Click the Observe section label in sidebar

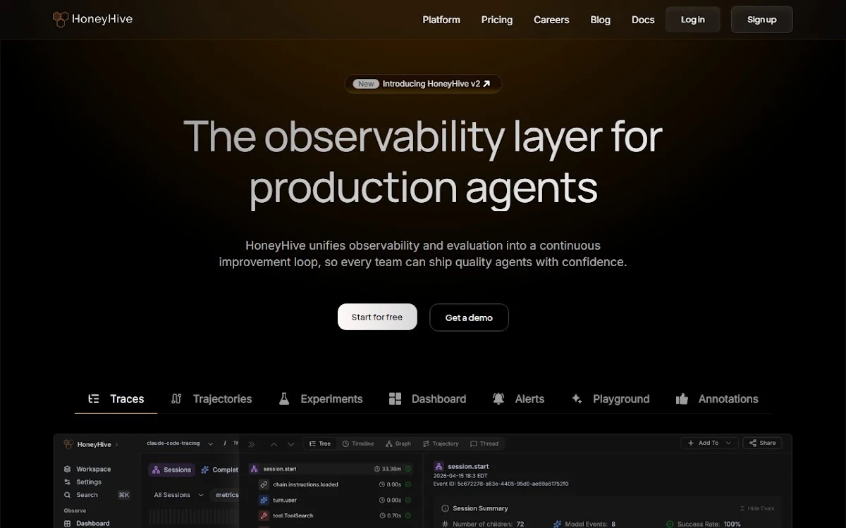(x=75, y=510)
